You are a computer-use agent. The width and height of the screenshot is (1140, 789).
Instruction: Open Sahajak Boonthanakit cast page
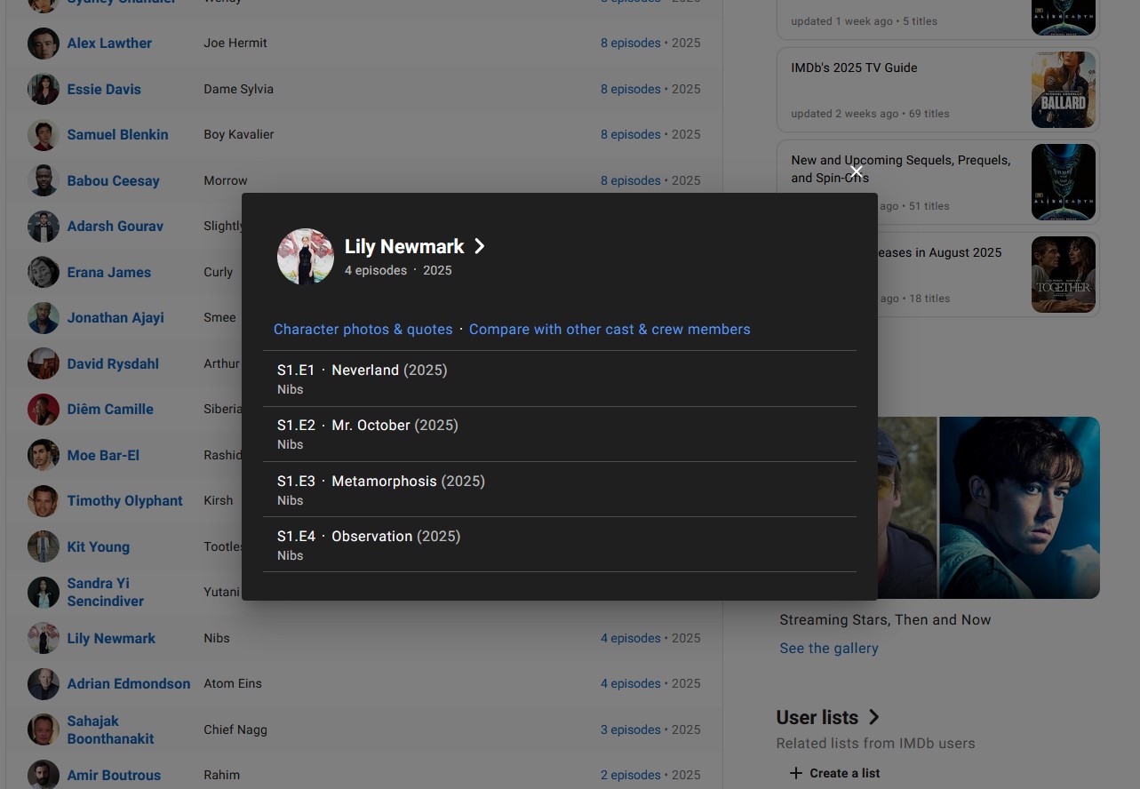tap(110, 729)
